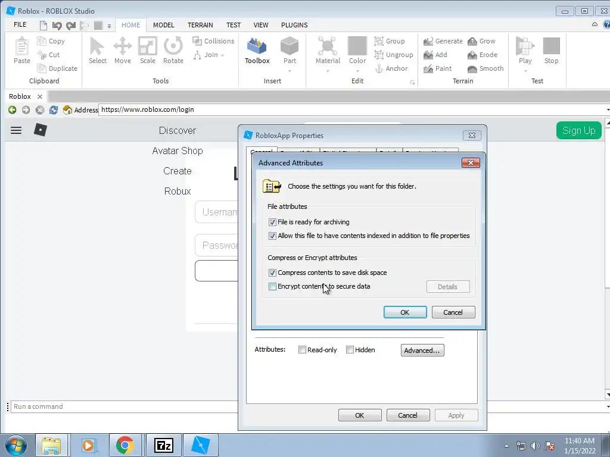610x457 pixels.
Task: Choose the Scale tool
Action: [x=148, y=46]
